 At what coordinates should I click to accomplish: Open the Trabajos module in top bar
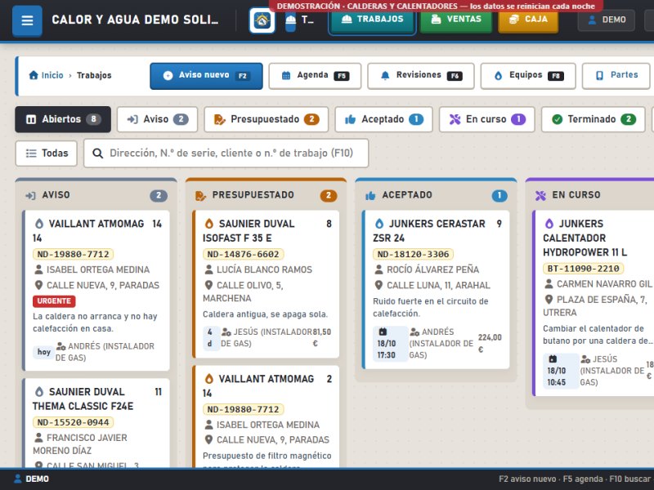372,19
